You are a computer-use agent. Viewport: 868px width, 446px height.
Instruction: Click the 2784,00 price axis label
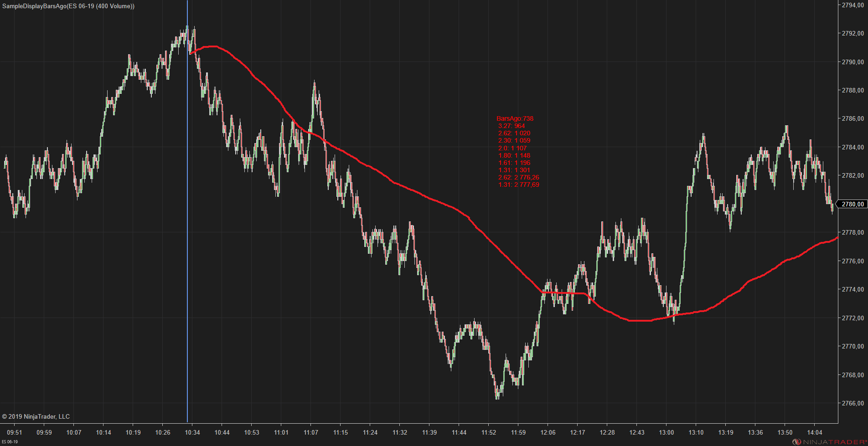852,147
